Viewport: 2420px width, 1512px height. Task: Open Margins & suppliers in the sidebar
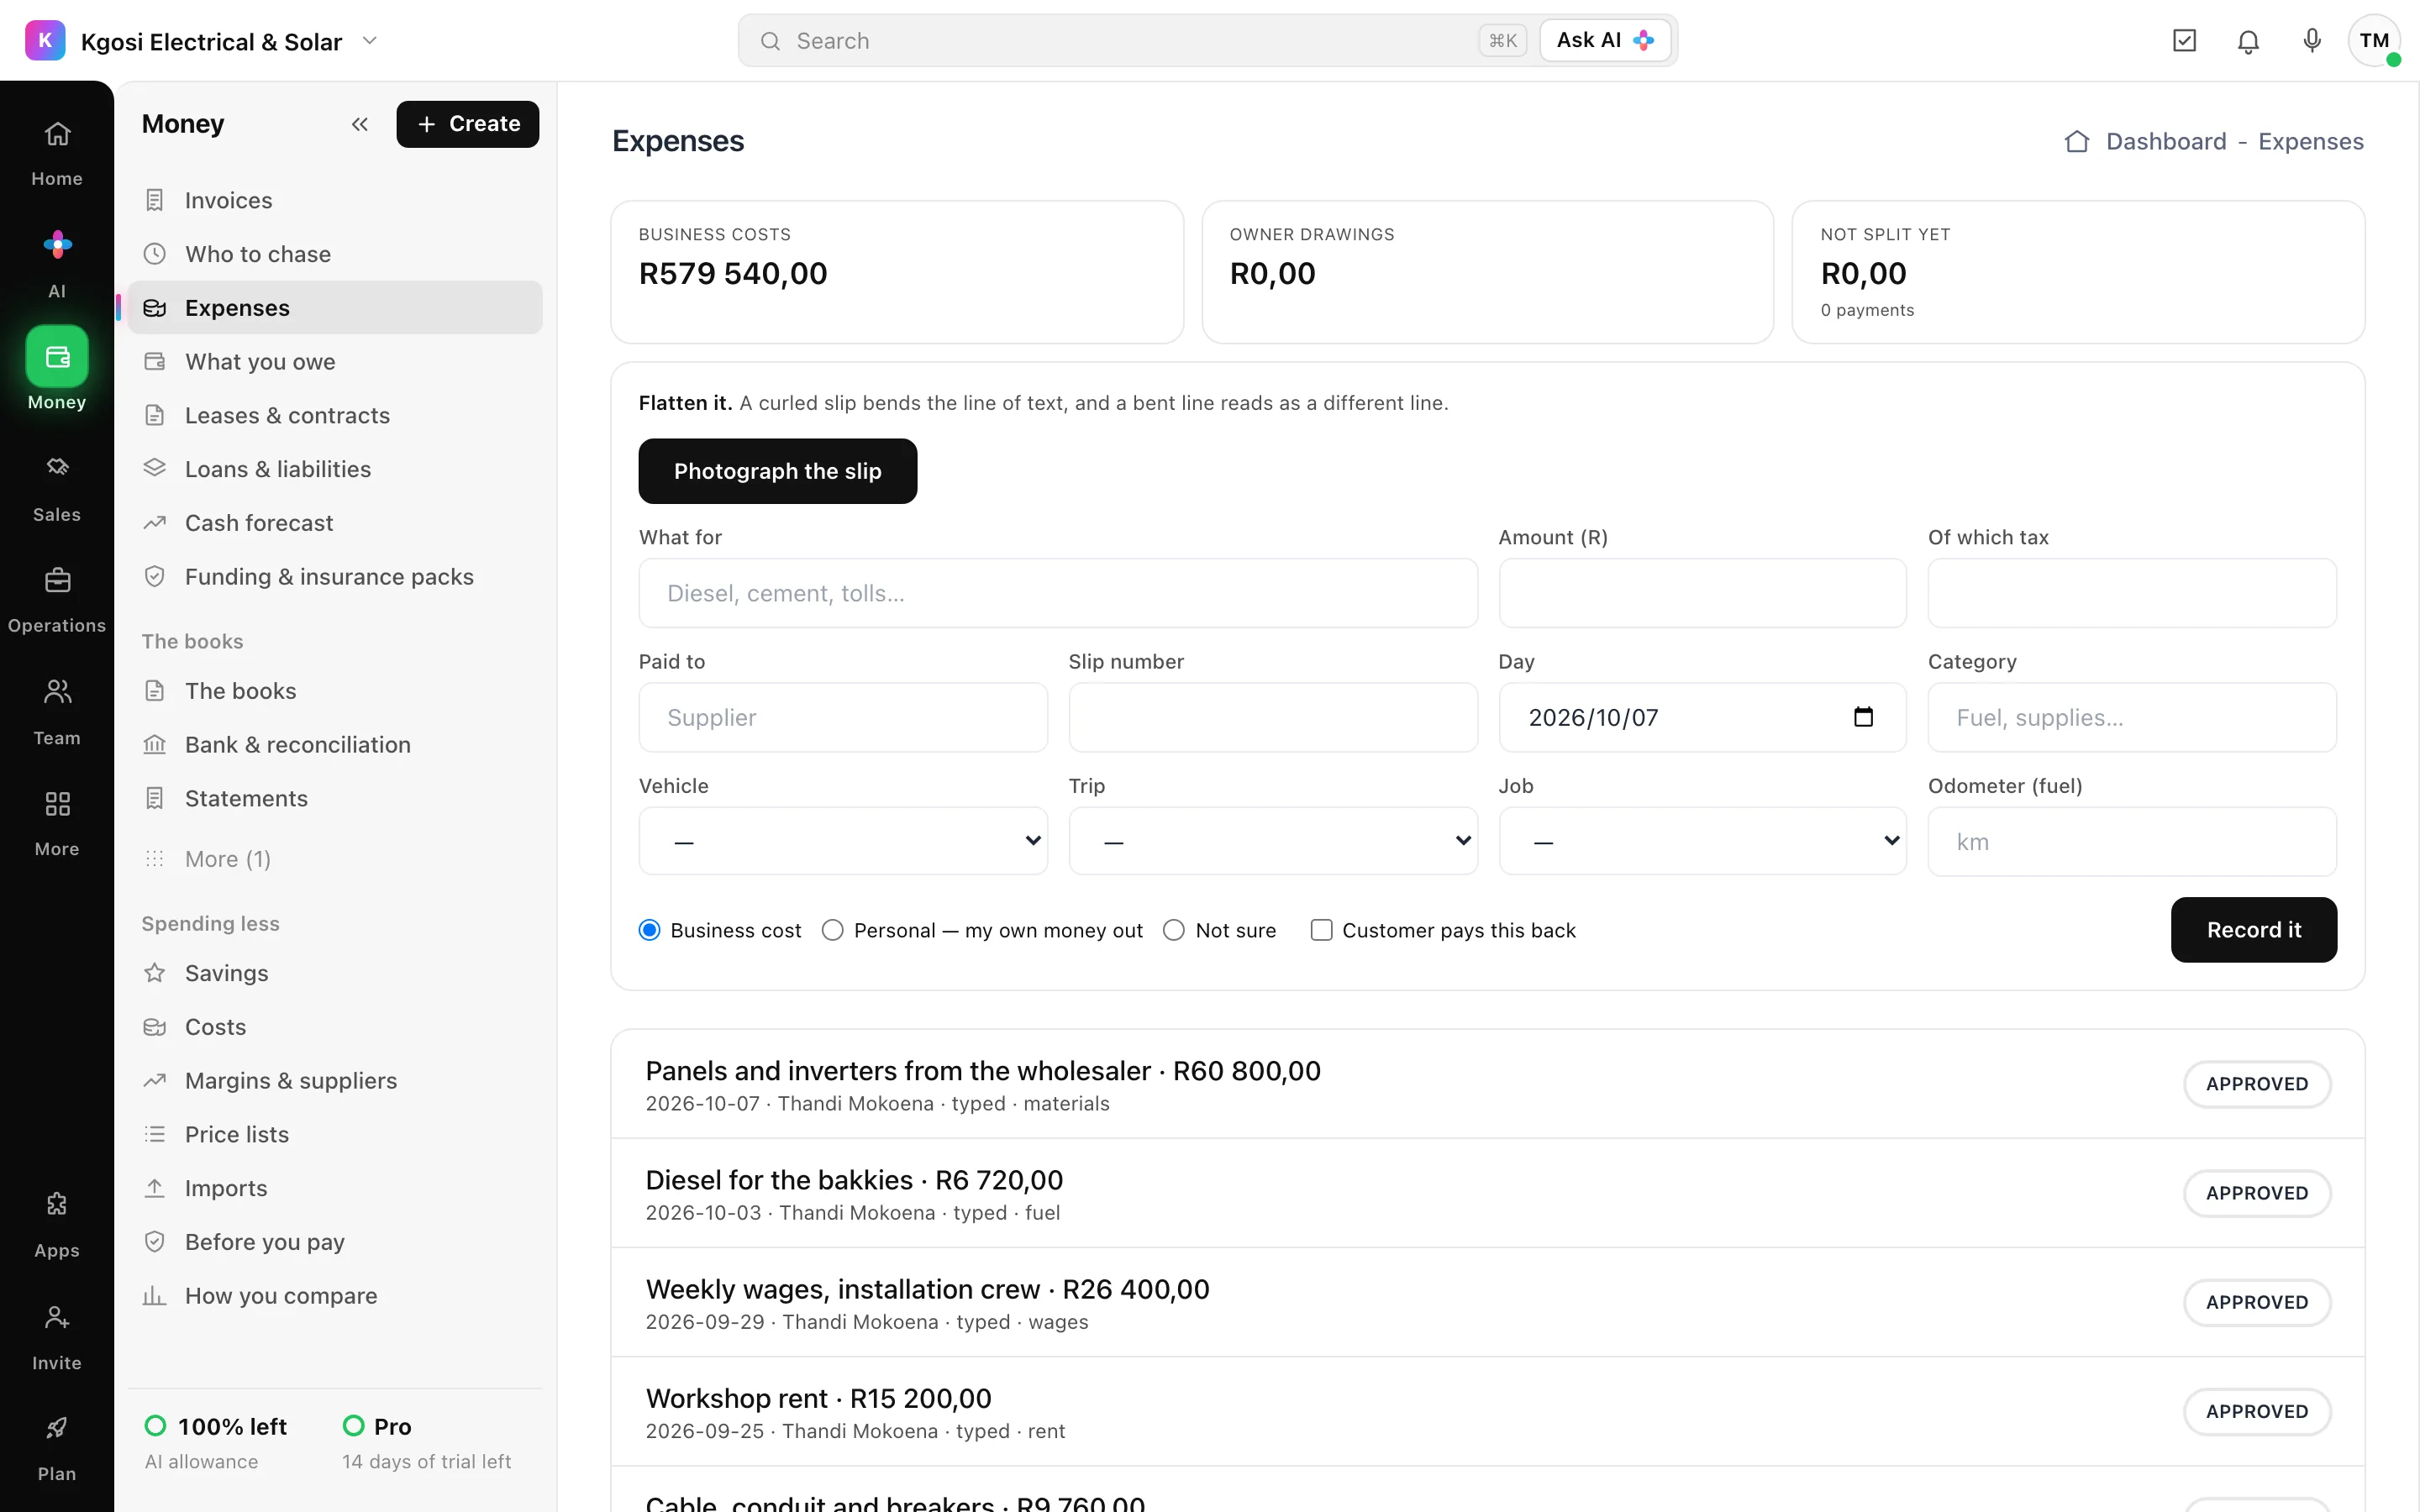[335, 1081]
